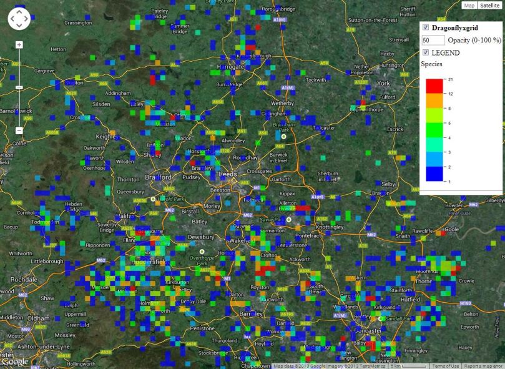Zoom in with the plus button
Viewport: 505px width, 369px height.
point(19,45)
